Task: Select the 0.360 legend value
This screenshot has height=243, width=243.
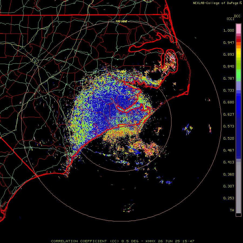Action: (x=229, y=174)
